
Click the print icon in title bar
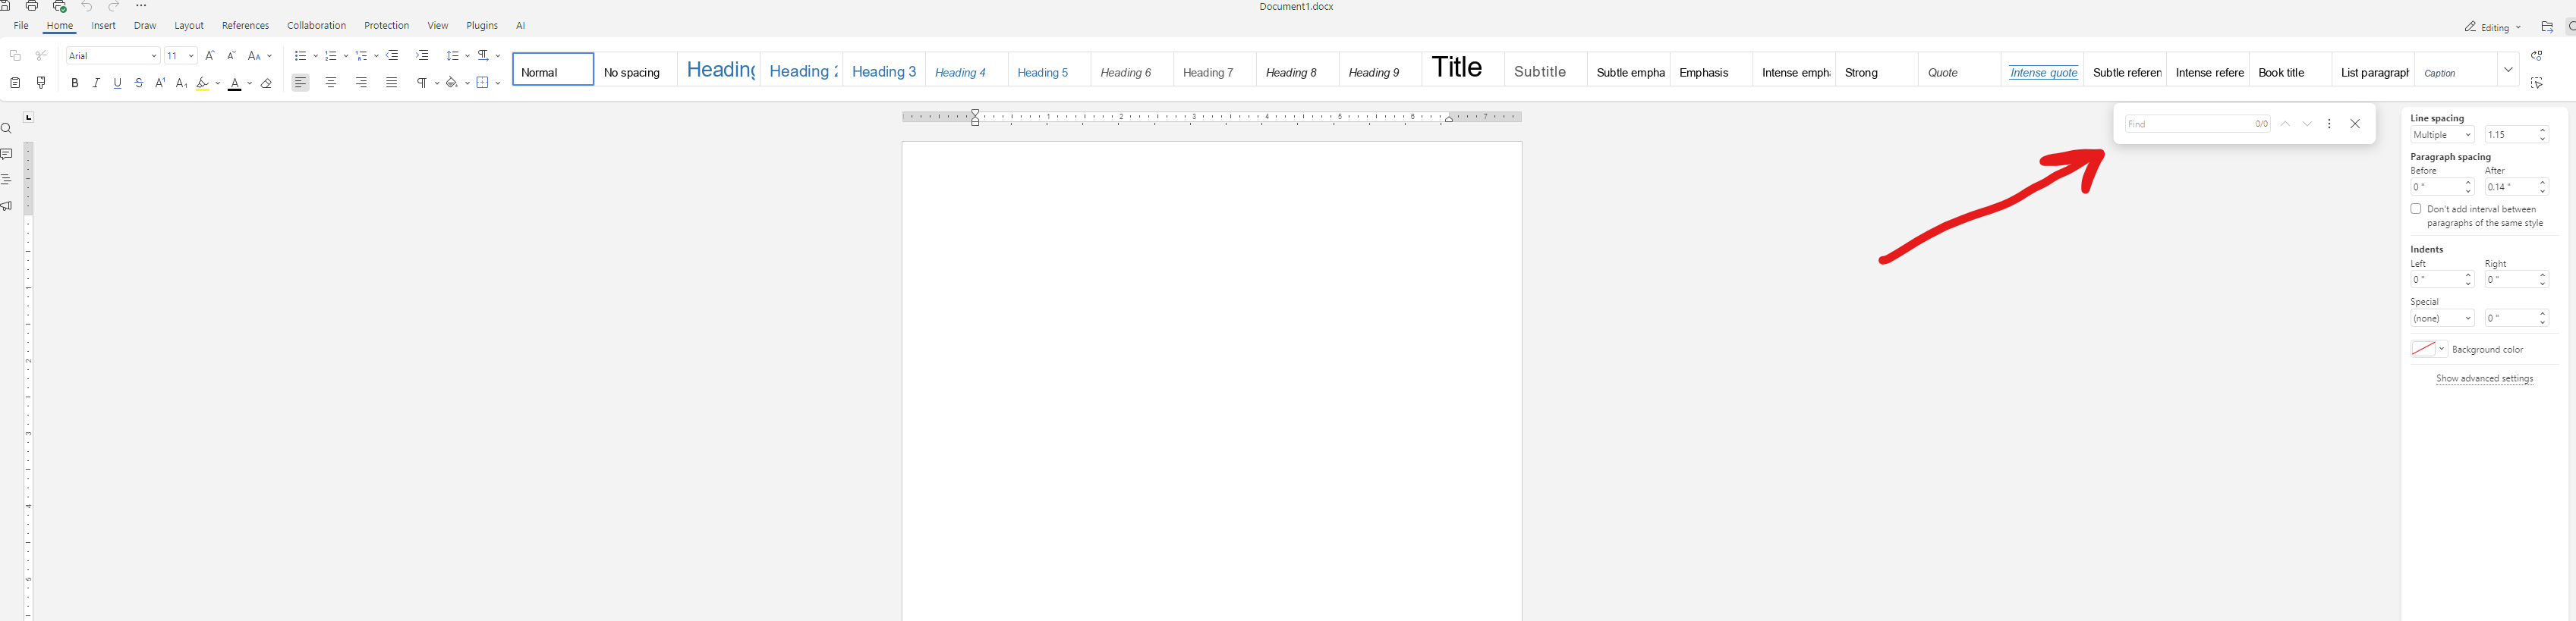tap(32, 6)
